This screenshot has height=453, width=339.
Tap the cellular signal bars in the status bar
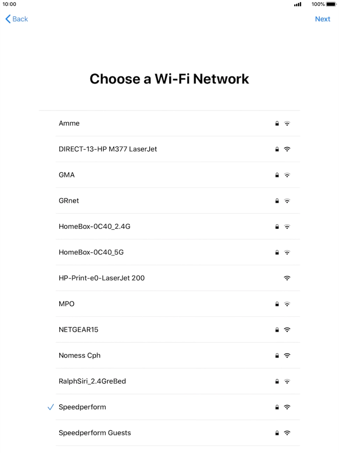(298, 4)
